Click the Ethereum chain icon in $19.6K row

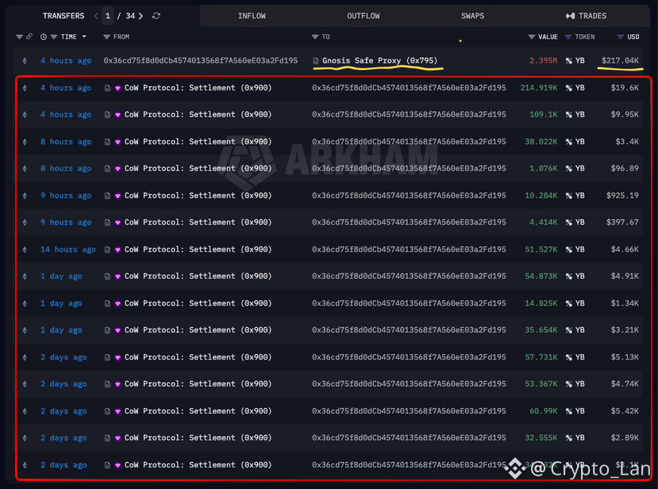25,88
